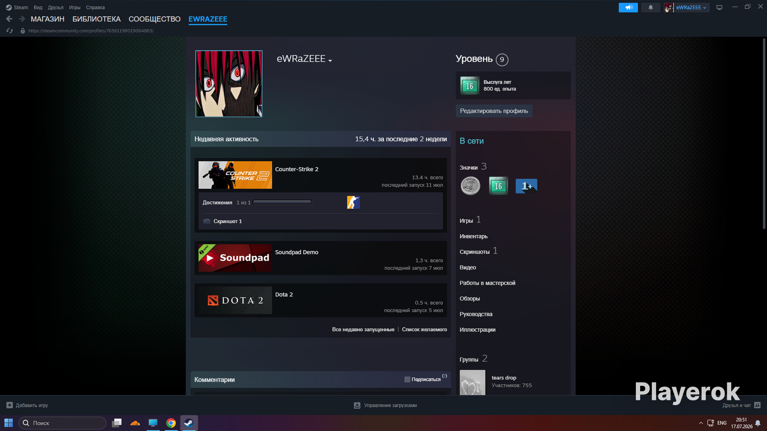Viewport: 767px width, 431px height.
Task: Enable the Подписаться checkbox
Action: (407, 379)
